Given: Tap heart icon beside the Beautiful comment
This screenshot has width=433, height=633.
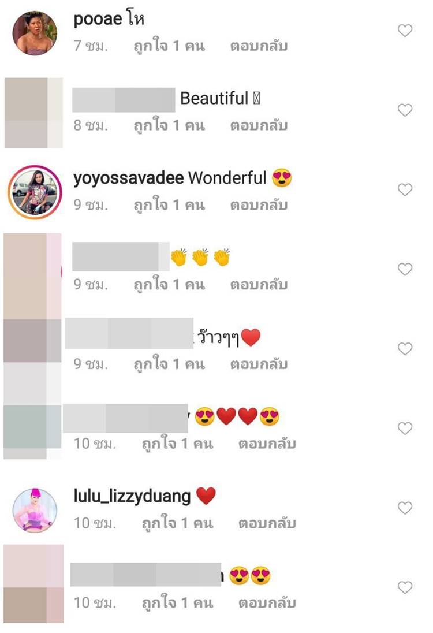Looking at the screenshot, I should point(405,110).
